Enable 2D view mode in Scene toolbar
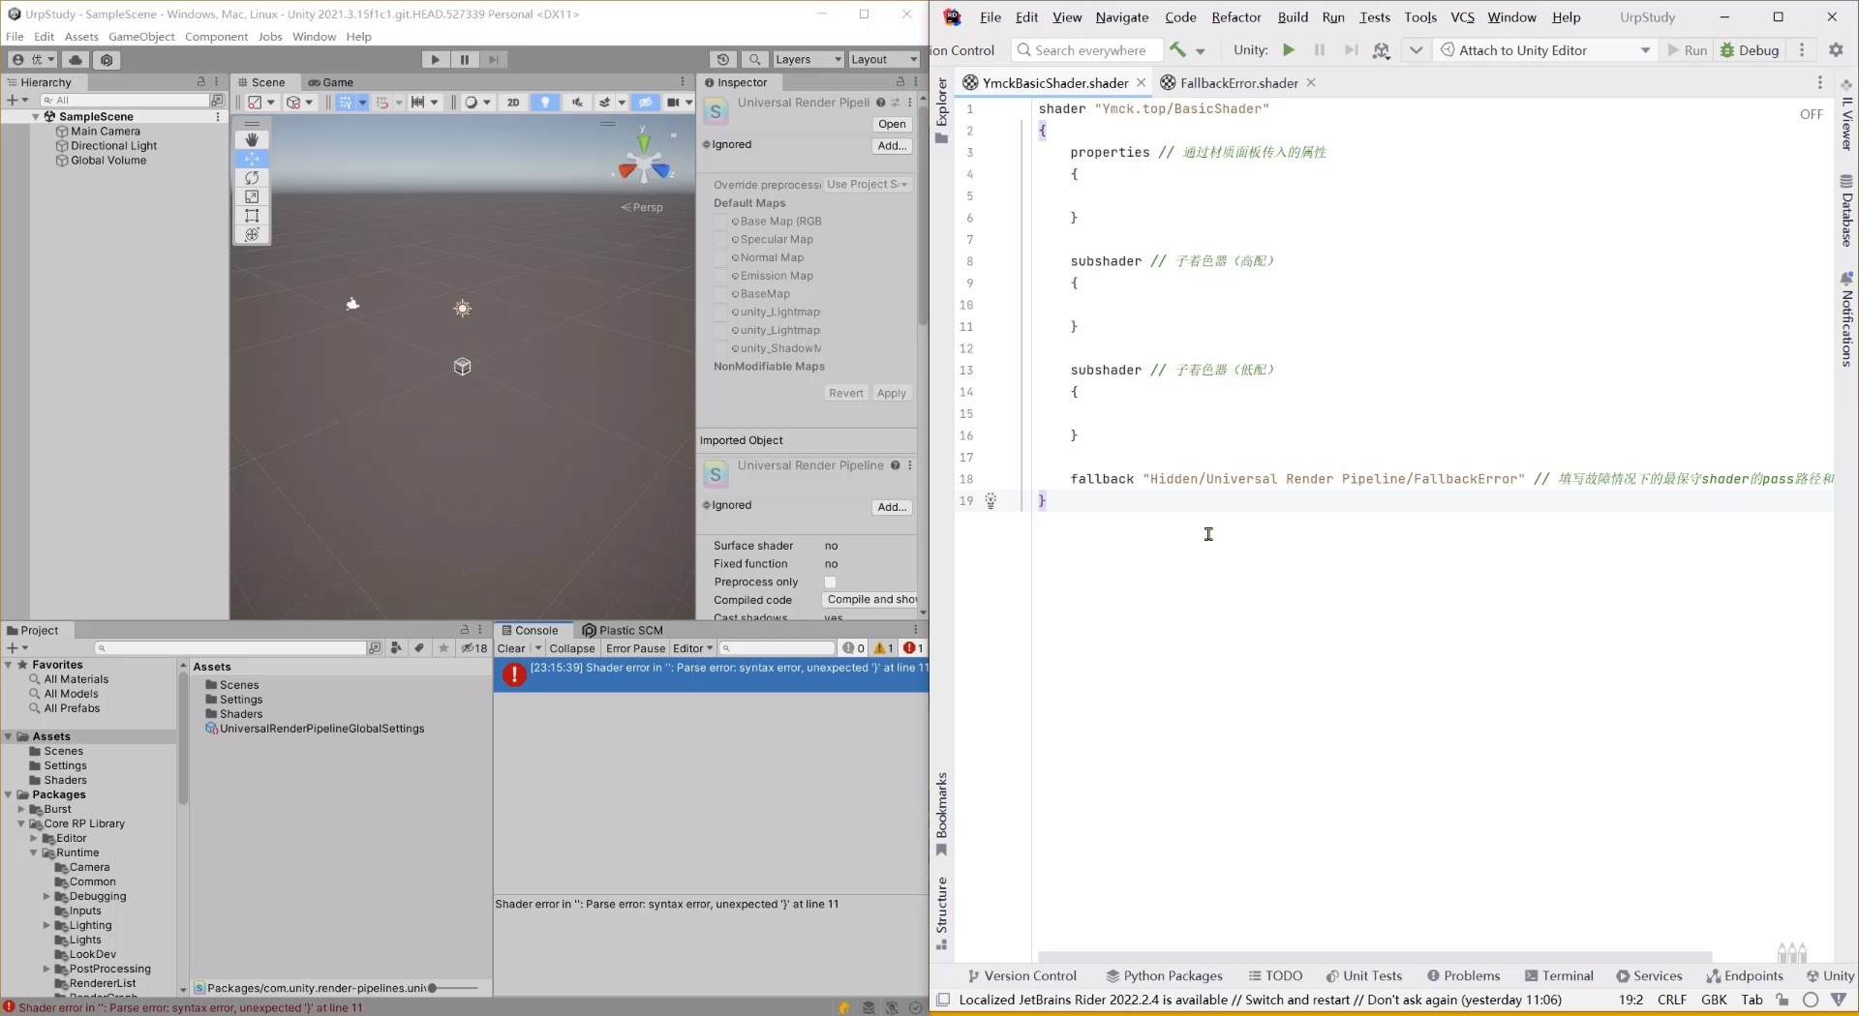 [514, 103]
